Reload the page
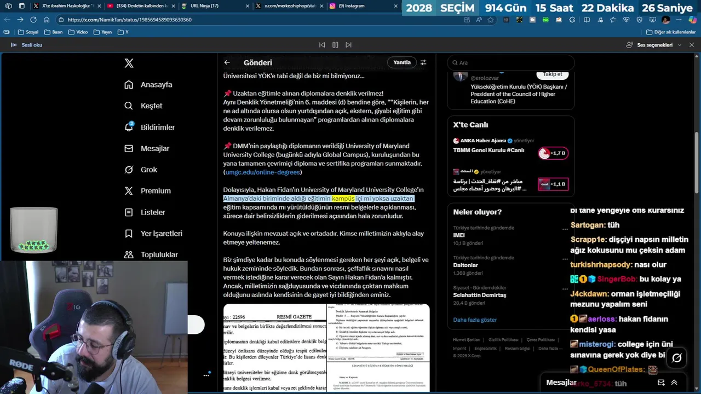This screenshot has width=701, height=394. [x=33, y=20]
